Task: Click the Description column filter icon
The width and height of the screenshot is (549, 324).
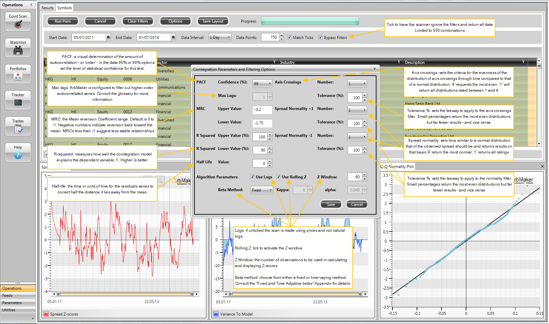Action: coord(524,62)
